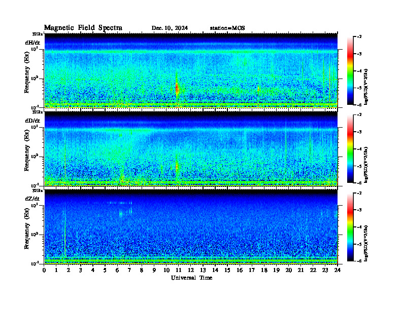Image resolution: width=402 pixels, height=310 pixels.
Task: Click hour tick label "11" on time axis
Action: tap(179, 270)
